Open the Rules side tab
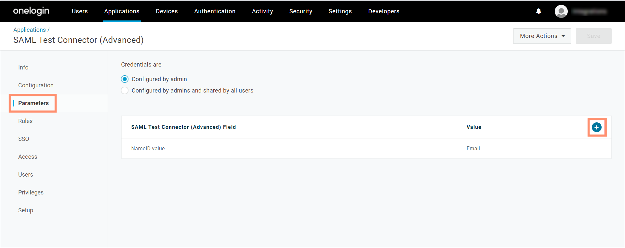This screenshot has height=248, width=625. (25, 121)
